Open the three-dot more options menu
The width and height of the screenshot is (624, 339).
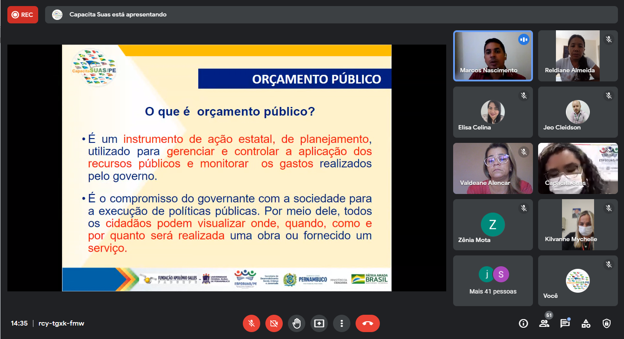click(342, 323)
